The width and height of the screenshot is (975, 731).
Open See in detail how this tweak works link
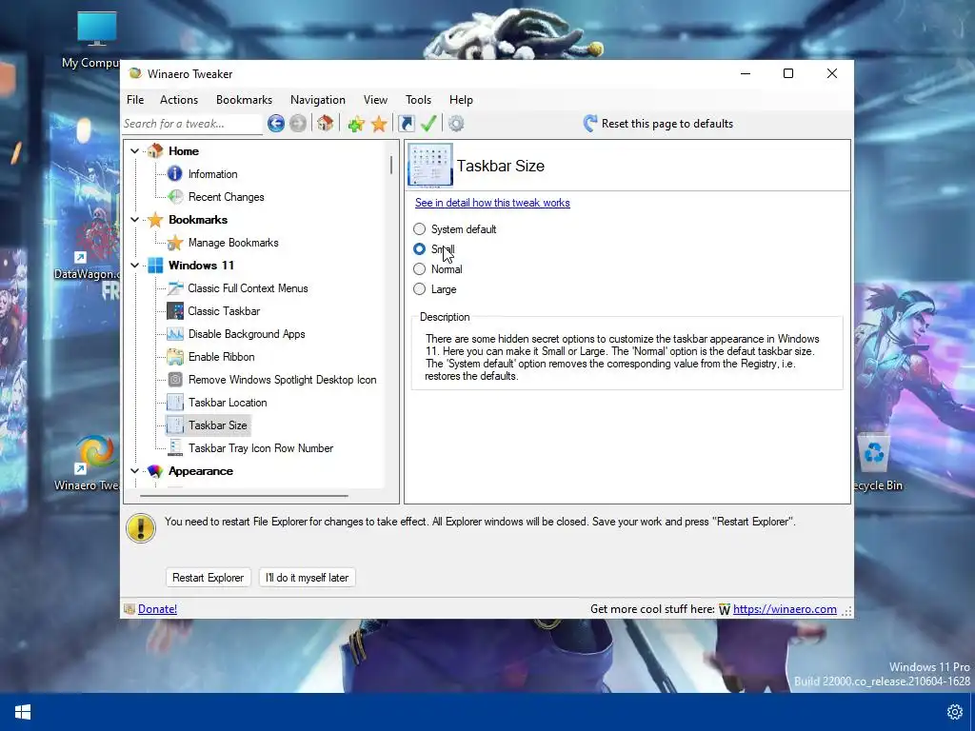pos(492,203)
